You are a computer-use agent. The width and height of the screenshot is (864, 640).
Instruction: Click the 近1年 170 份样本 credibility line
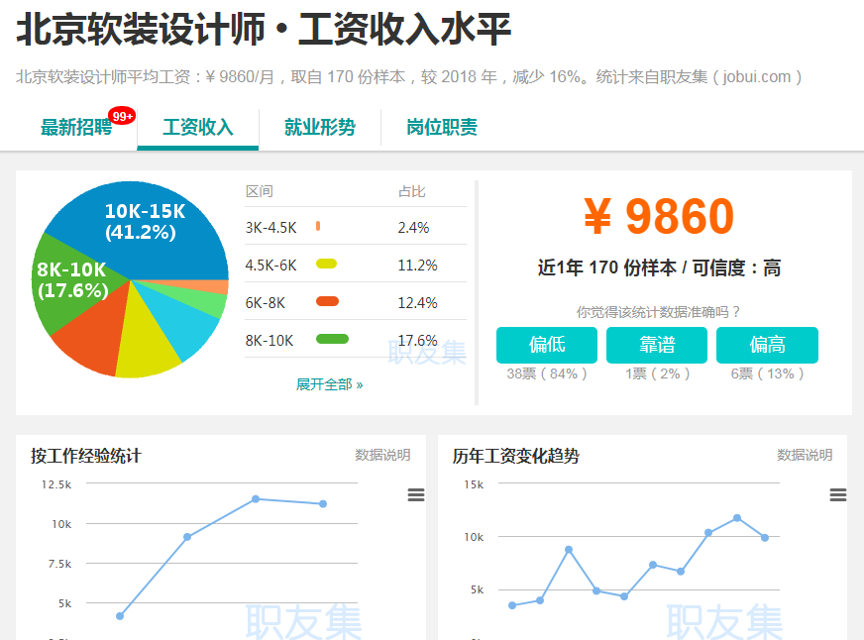click(659, 267)
